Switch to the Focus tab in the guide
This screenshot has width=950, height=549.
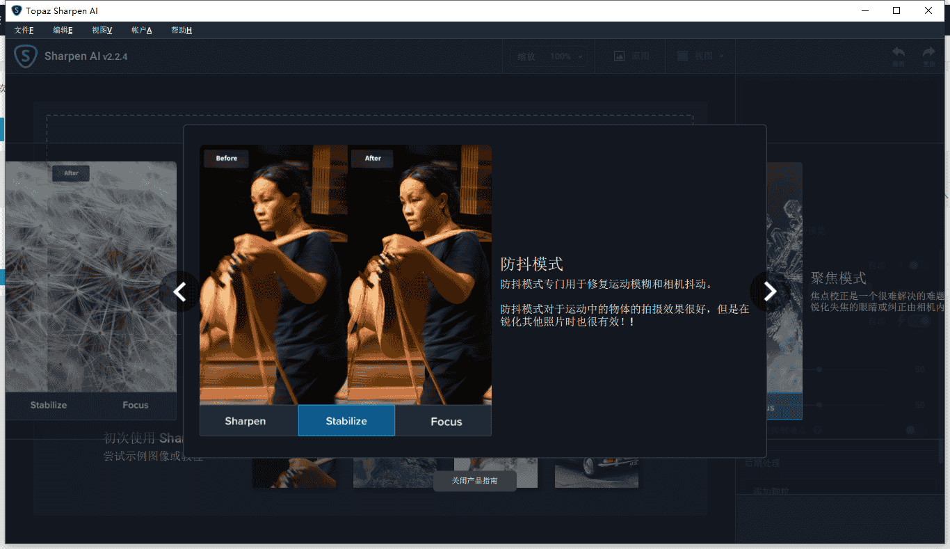[x=445, y=421]
